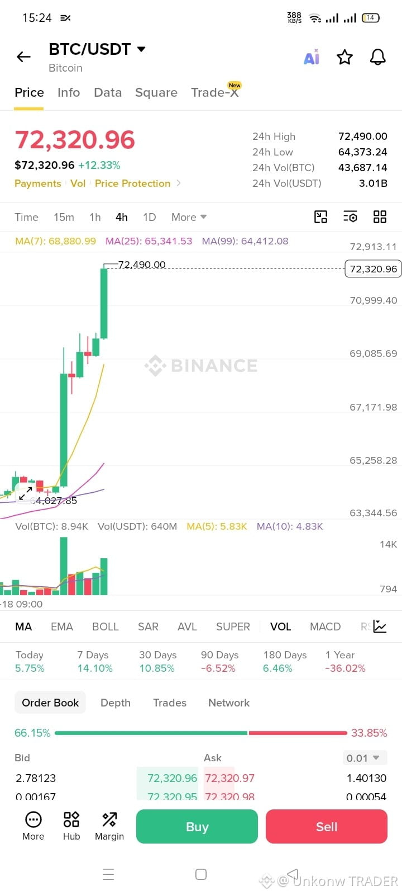Tap the Android home square icon
Image resolution: width=402 pixels, height=895 pixels.
click(x=201, y=874)
